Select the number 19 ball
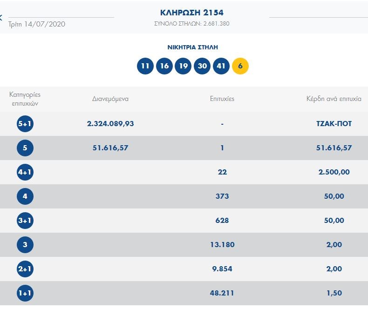The height and width of the screenshot is (309, 368). (x=183, y=66)
